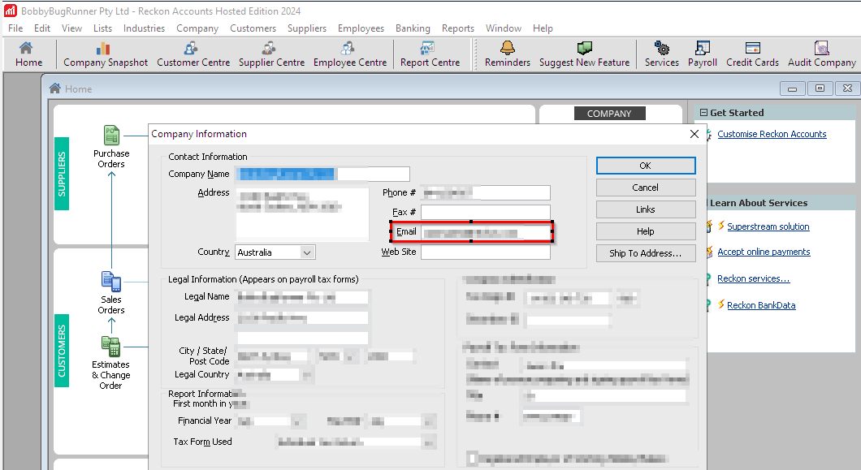861x470 pixels.
Task: Click the Phone # field
Action: click(x=486, y=192)
